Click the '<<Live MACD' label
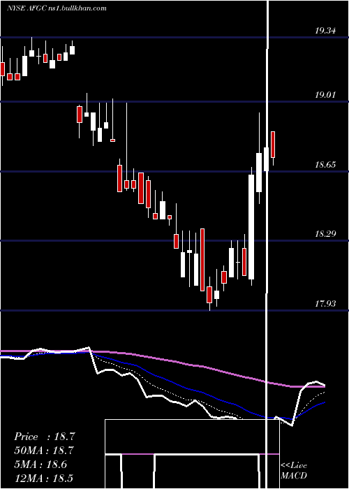349x489 pixels. 294,471
